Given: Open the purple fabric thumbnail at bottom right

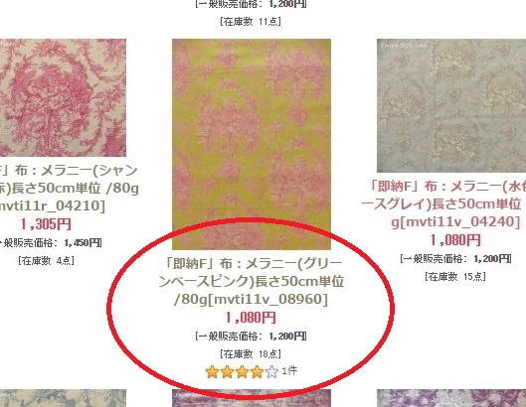Looking at the screenshot, I should (x=451, y=398).
